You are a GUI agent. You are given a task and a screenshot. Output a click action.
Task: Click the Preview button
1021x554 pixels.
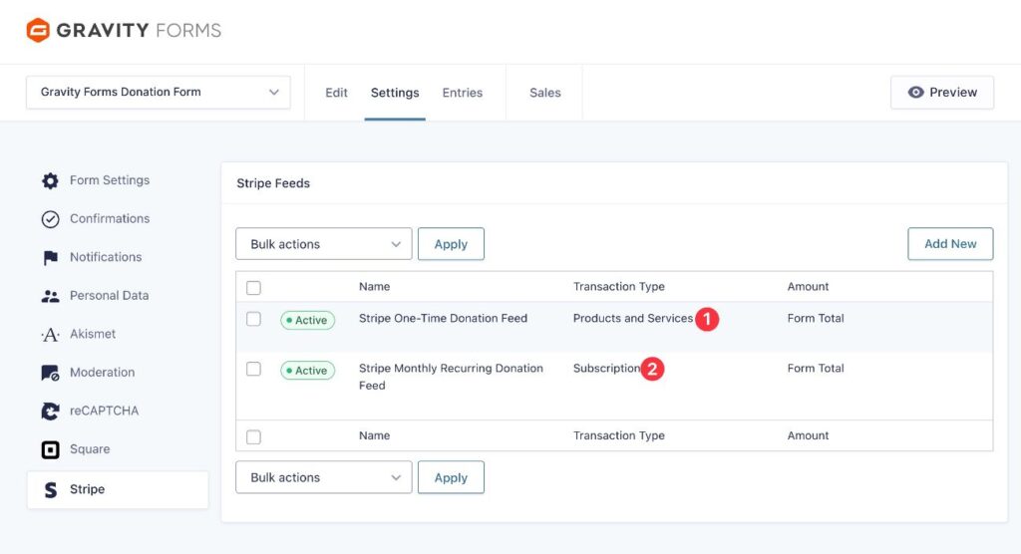click(x=942, y=93)
